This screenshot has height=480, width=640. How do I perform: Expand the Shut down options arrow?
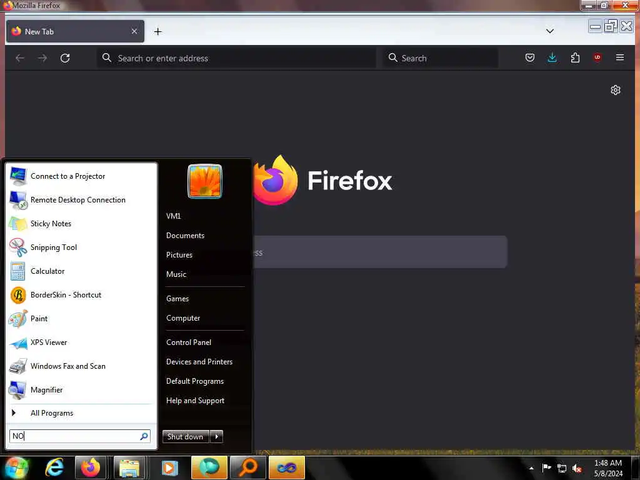point(216,436)
